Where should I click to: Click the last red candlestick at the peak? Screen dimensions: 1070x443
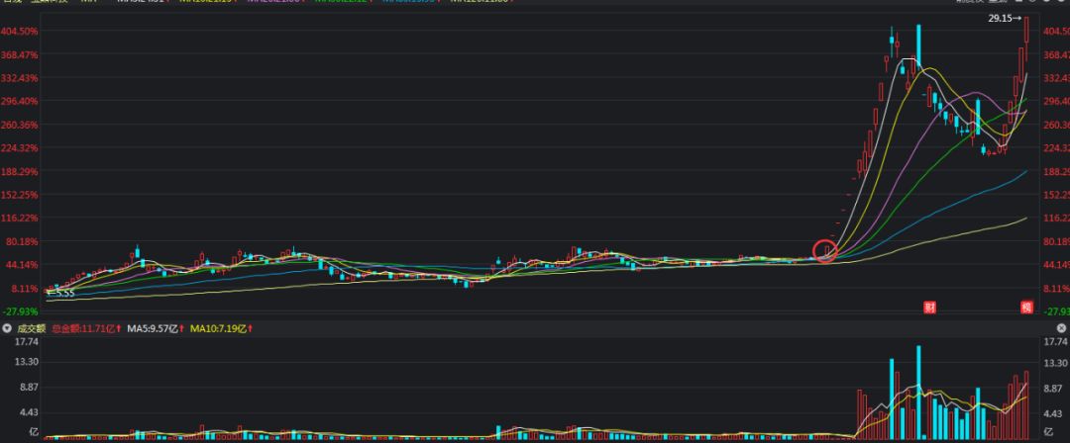click(1026, 40)
